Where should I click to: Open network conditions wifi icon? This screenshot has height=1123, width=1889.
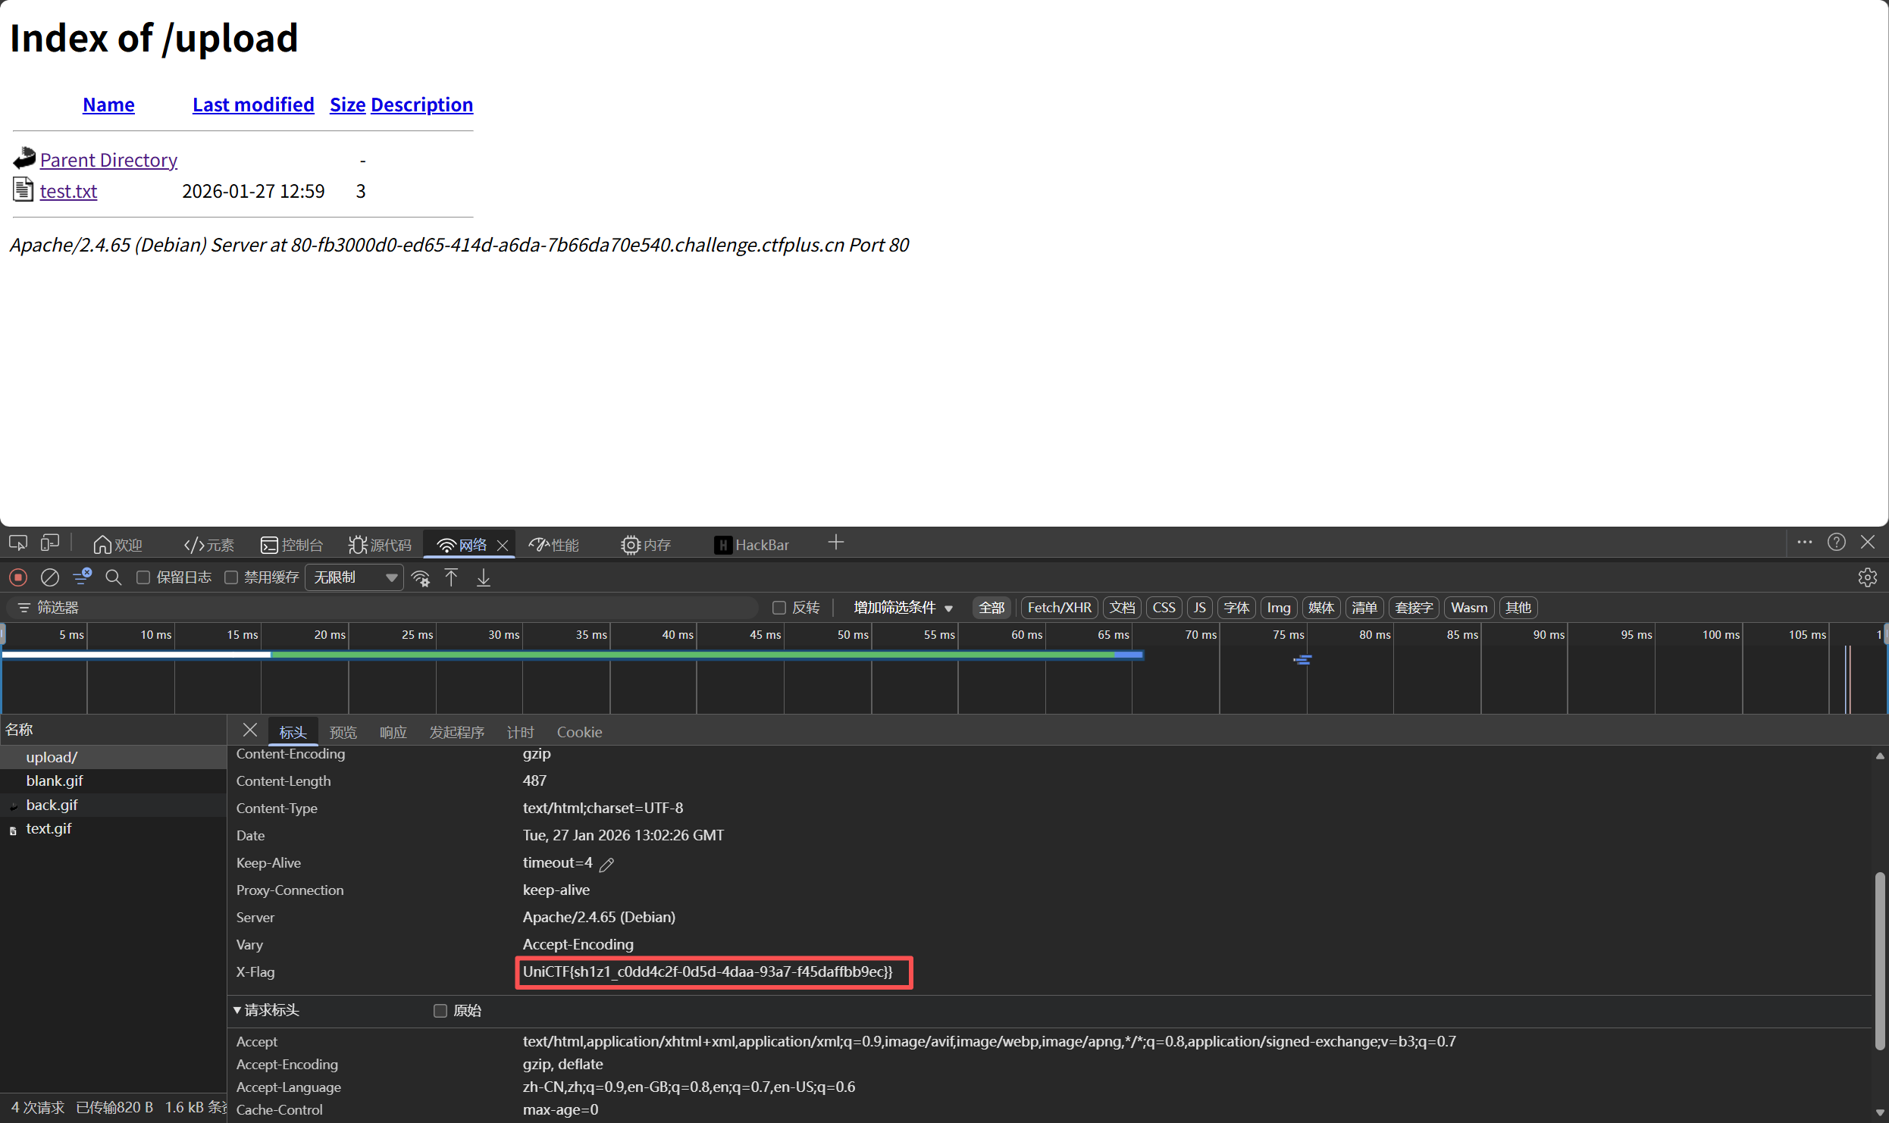421,578
